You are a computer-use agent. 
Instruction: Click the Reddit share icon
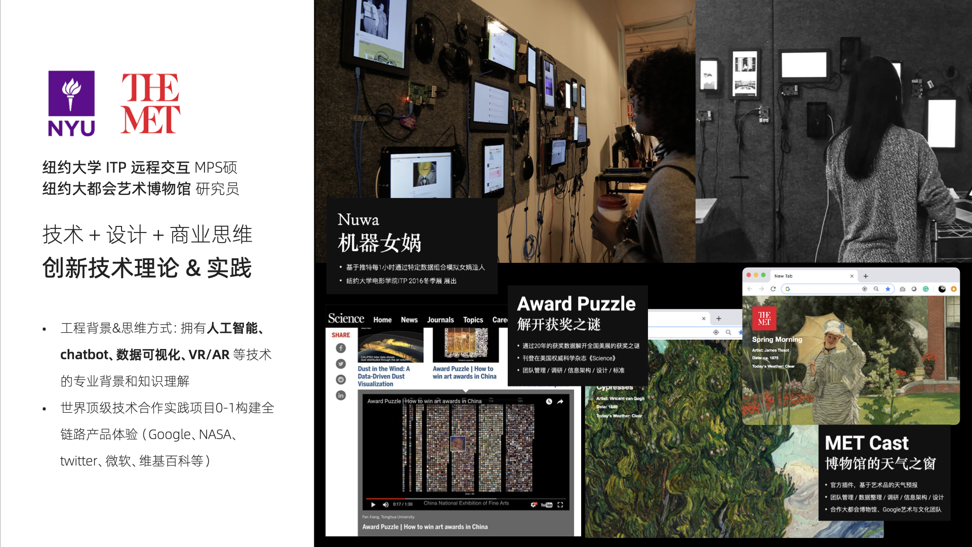(341, 379)
